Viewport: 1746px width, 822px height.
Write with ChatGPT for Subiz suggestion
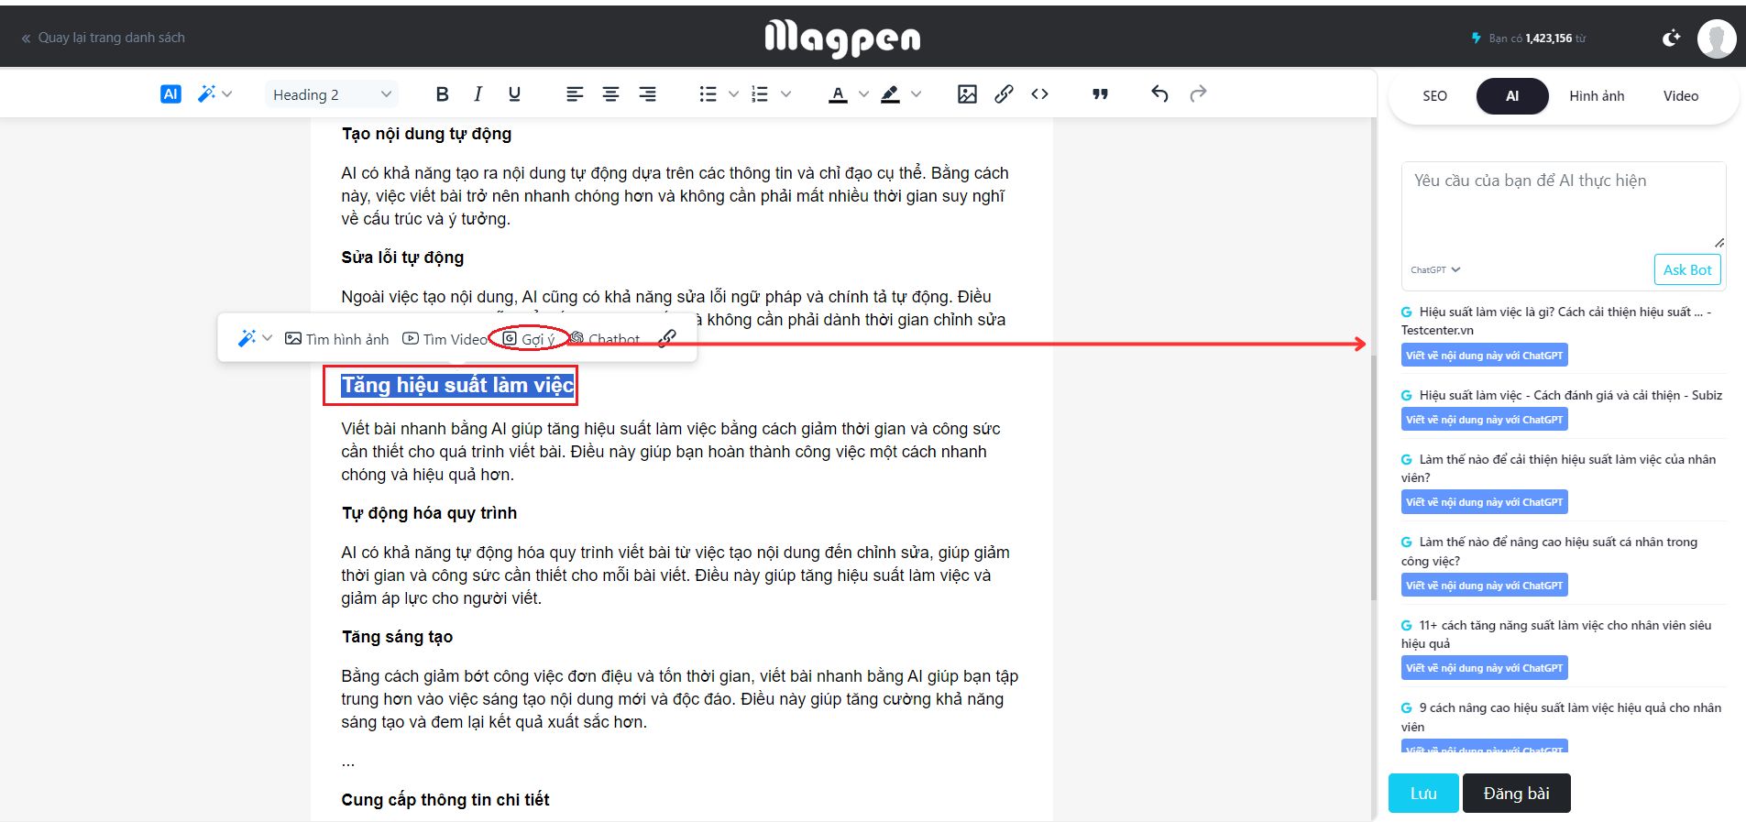tap(1484, 420)
